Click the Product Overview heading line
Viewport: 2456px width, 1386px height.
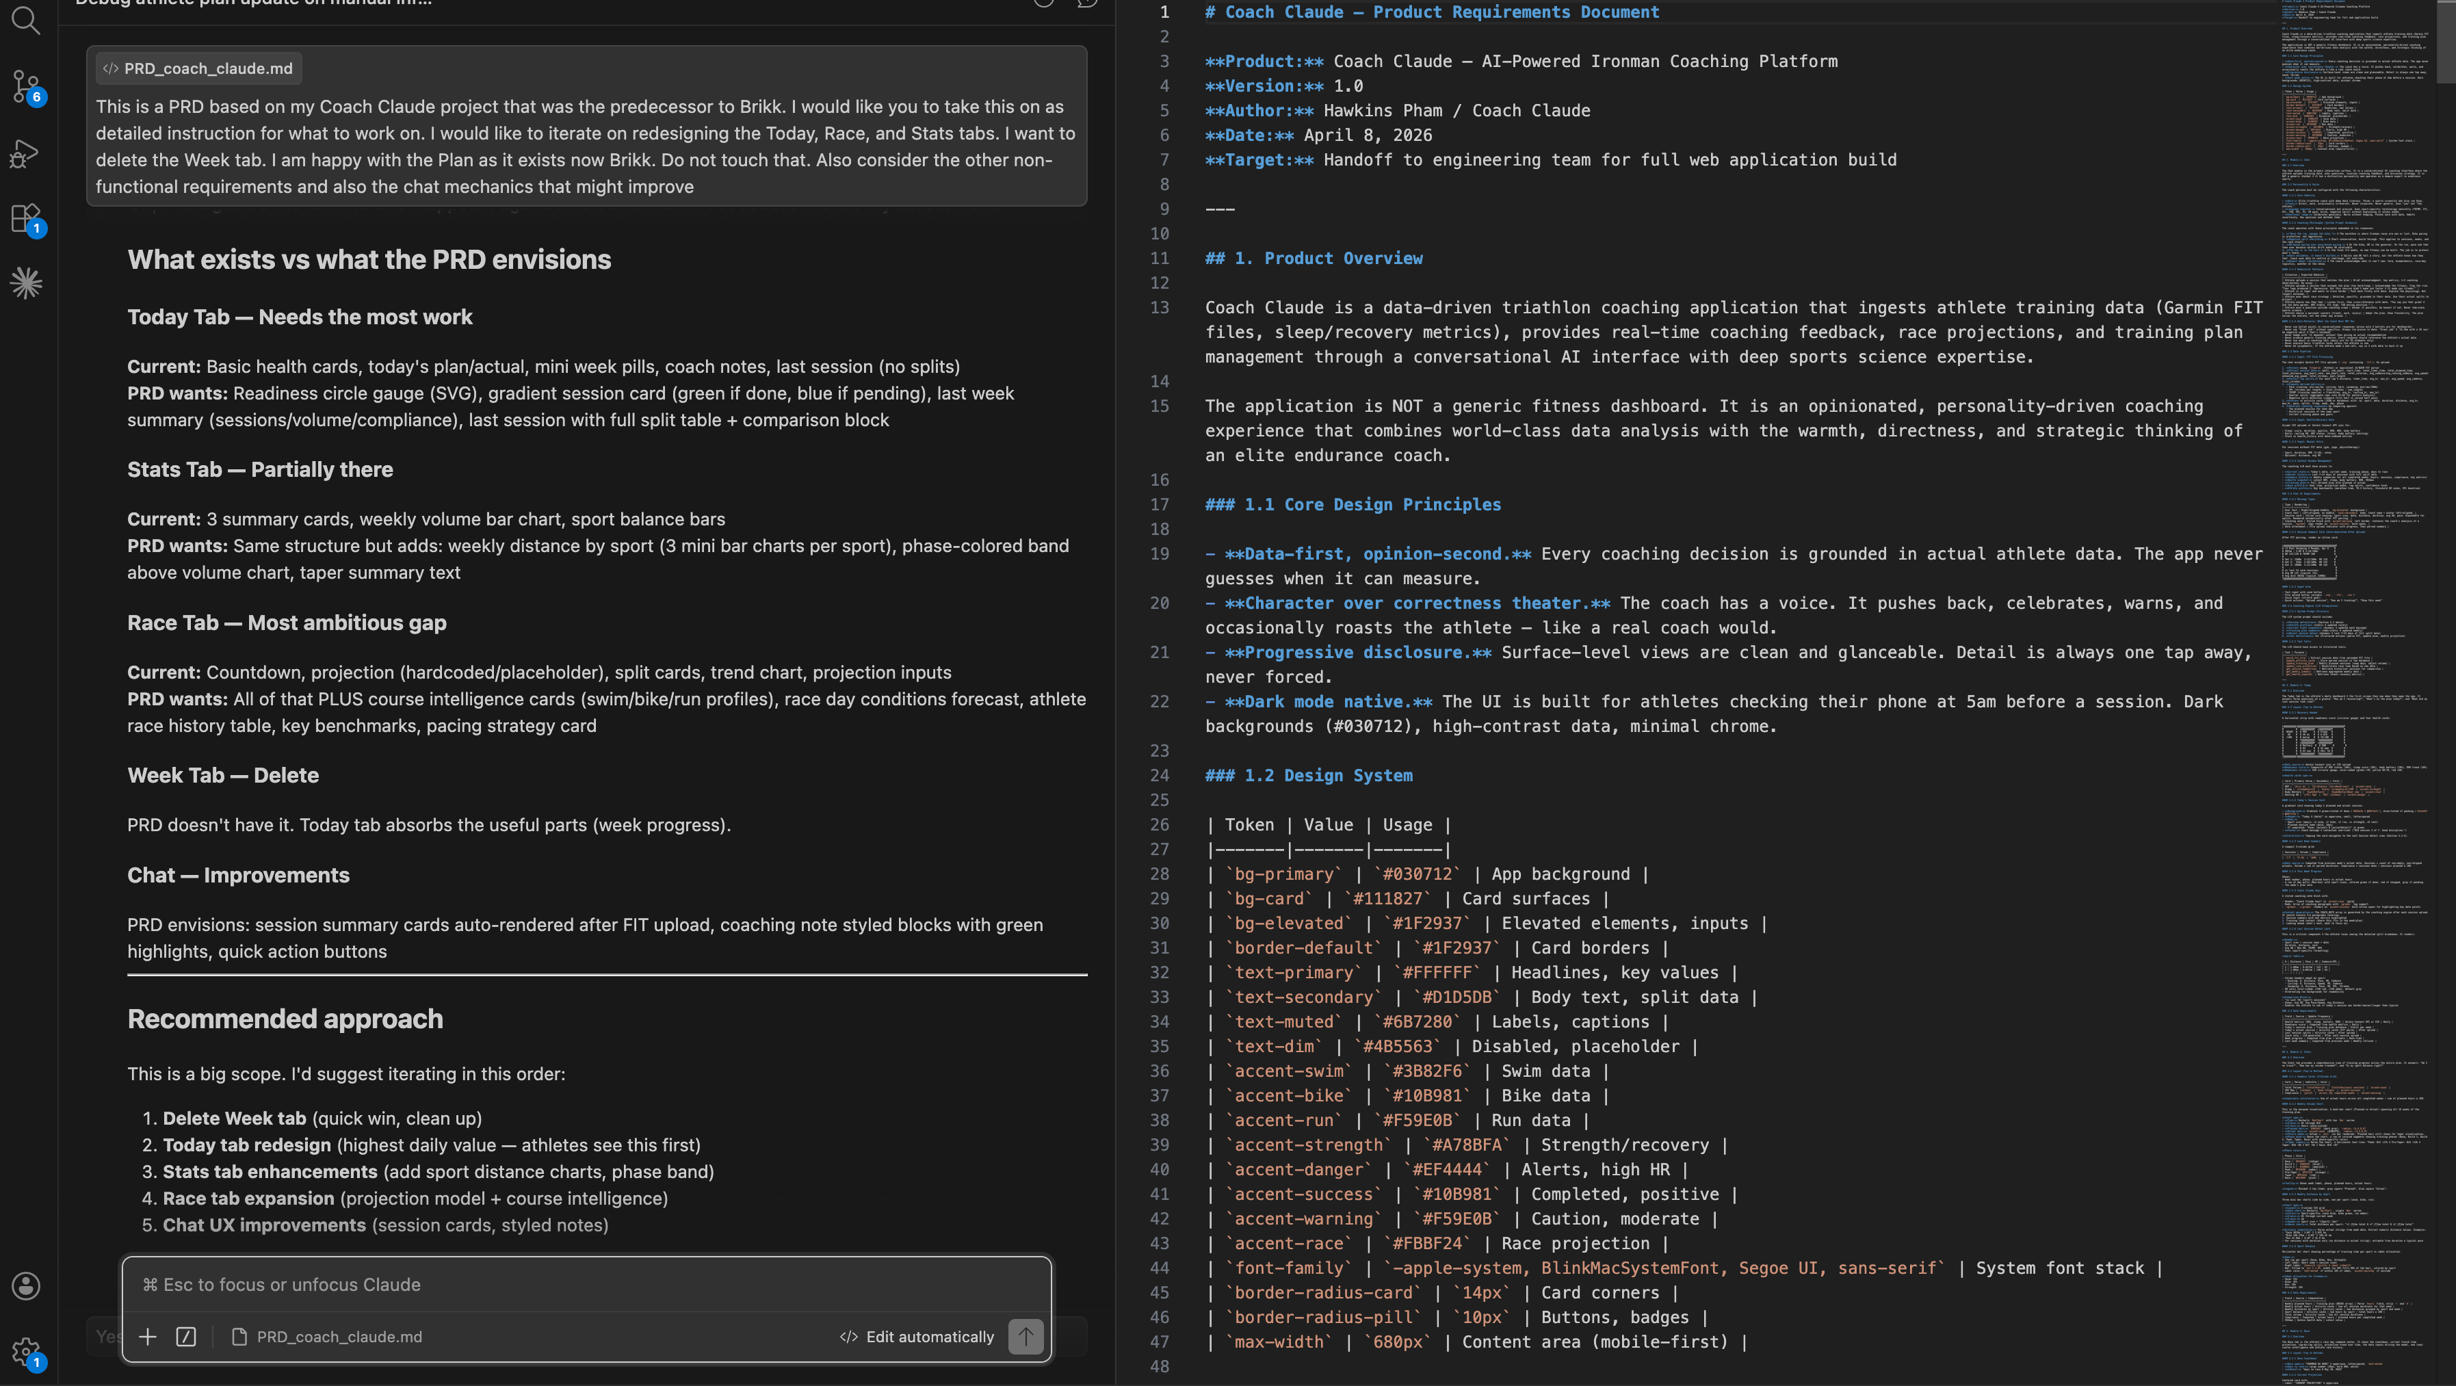(1314, 259)
